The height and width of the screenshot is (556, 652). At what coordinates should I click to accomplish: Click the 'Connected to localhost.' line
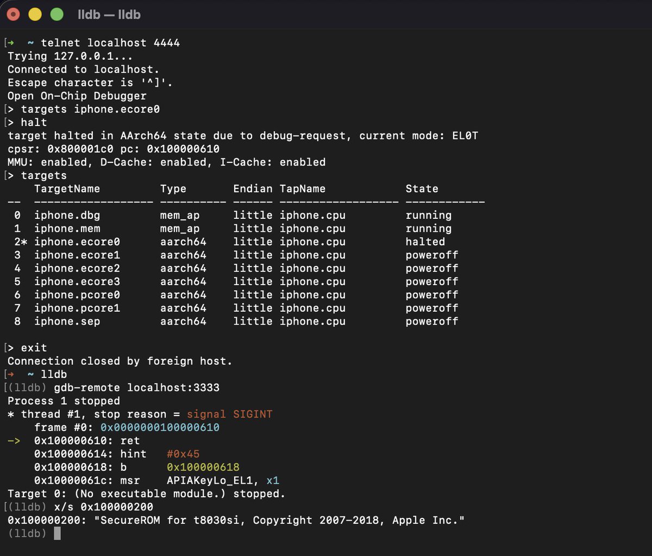click(84, 69)
